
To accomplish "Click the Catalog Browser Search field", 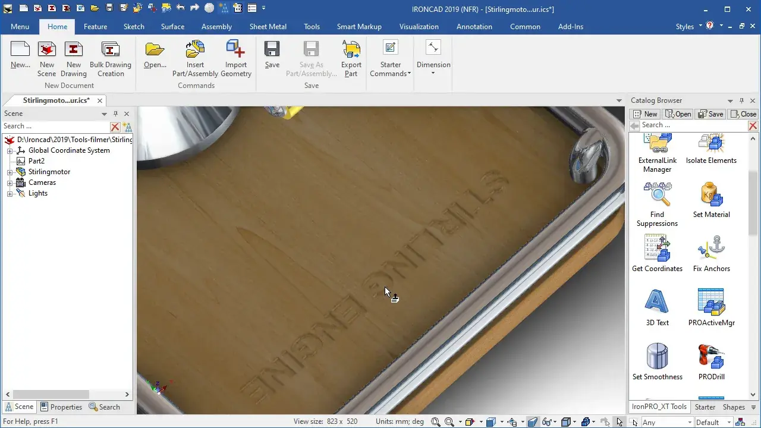I will 694,125.
